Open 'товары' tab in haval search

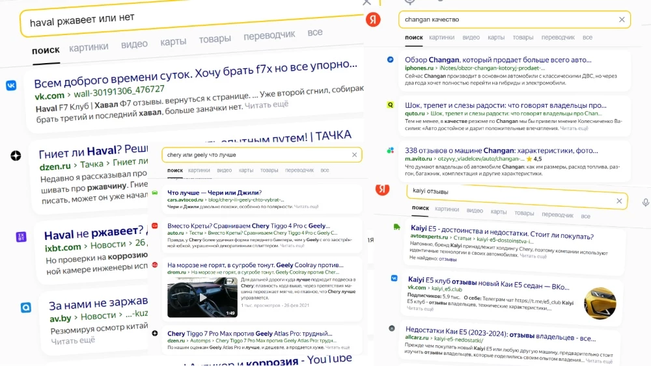click(x=215, y=39)
